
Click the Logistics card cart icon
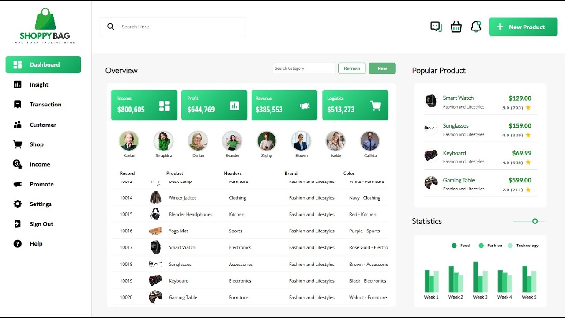point(376,106)
